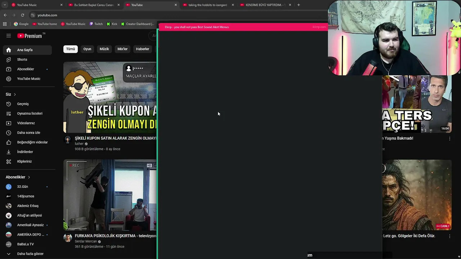Close the taking the hobbits tab
This screenshot has width=461, height=259.
233,5
